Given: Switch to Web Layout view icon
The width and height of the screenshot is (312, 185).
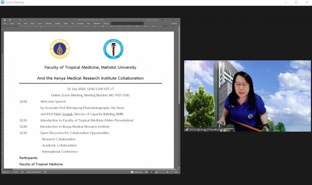Looking at the screenshot, I should pyautogui.click(x=156, y=172).
